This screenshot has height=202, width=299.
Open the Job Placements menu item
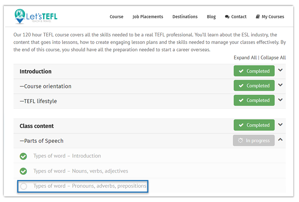coord(148,17)
